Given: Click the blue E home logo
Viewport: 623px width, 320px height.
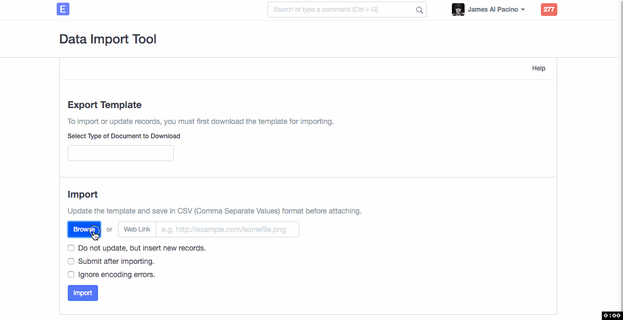Looking at the screenshot, I should pos(63,9).
